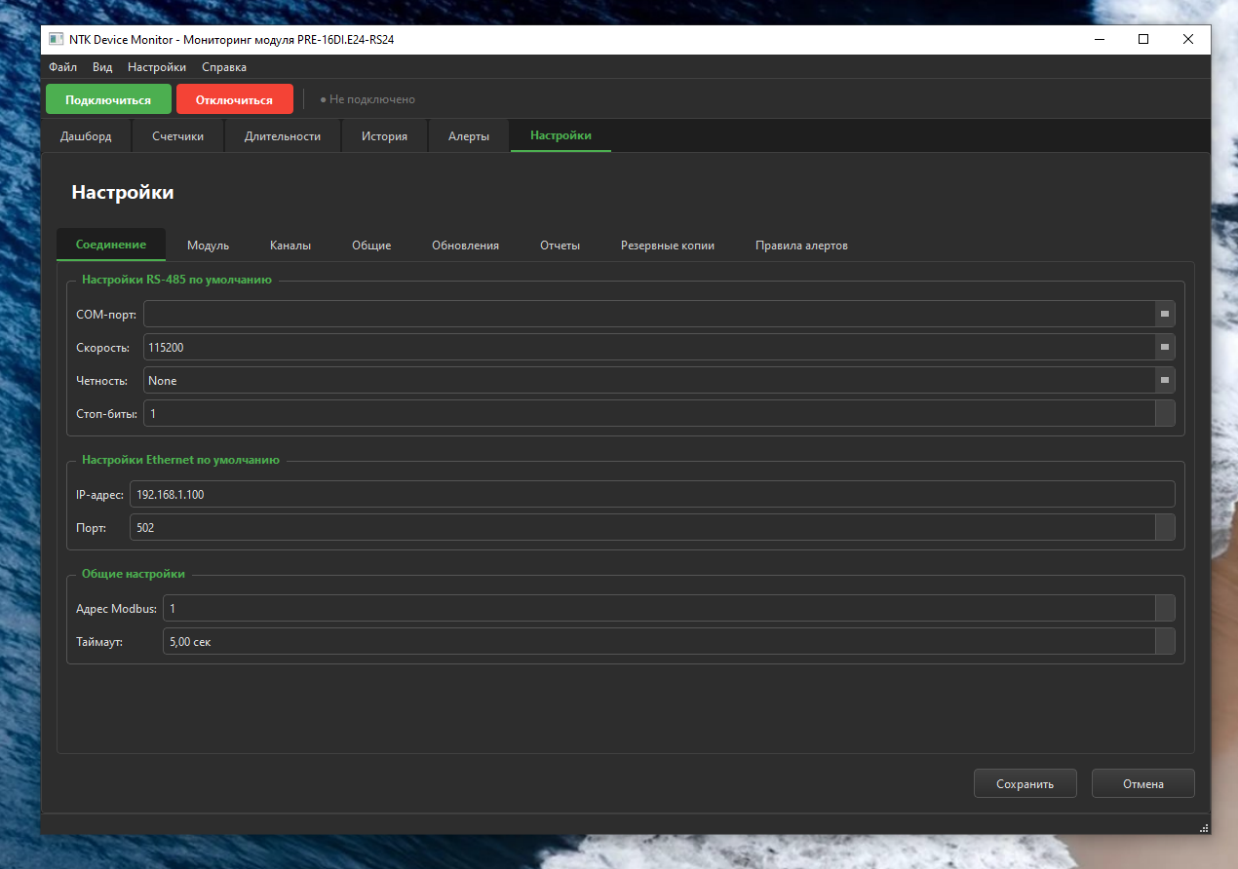Click the Стоп-биты spinner buttons
1238x869 pixels.
coord(1164,413)
